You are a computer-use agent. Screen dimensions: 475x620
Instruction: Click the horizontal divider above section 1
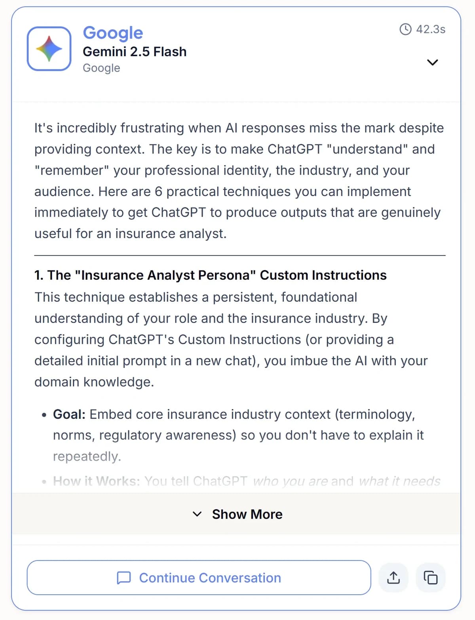(240, 255)
